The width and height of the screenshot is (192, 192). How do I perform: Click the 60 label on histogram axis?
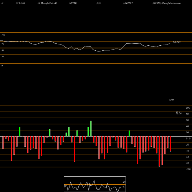pyautogui.click(x=187, y=120)
